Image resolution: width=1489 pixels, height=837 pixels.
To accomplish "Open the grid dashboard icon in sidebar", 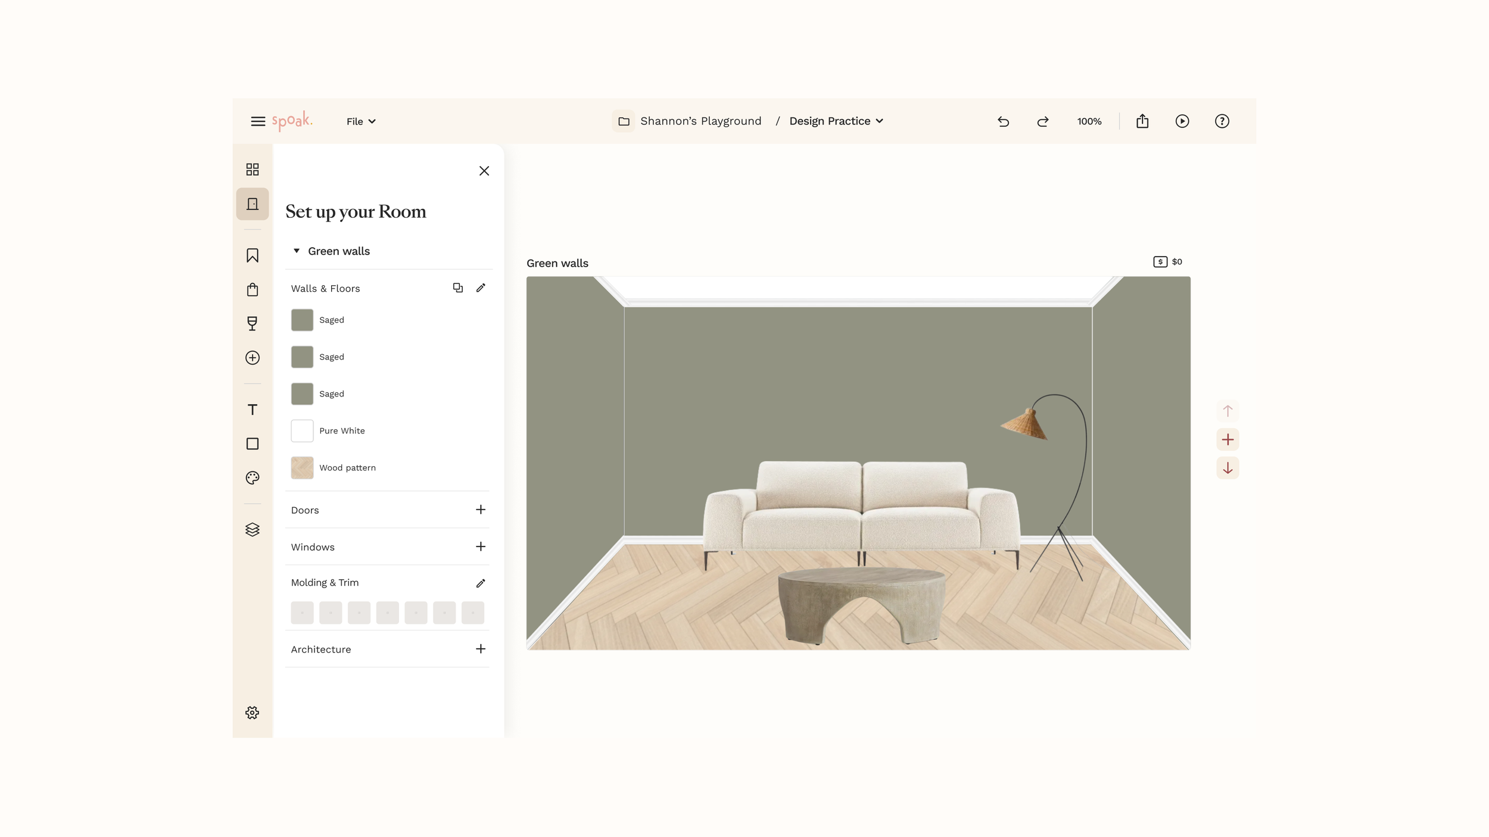I will [253, 170].
